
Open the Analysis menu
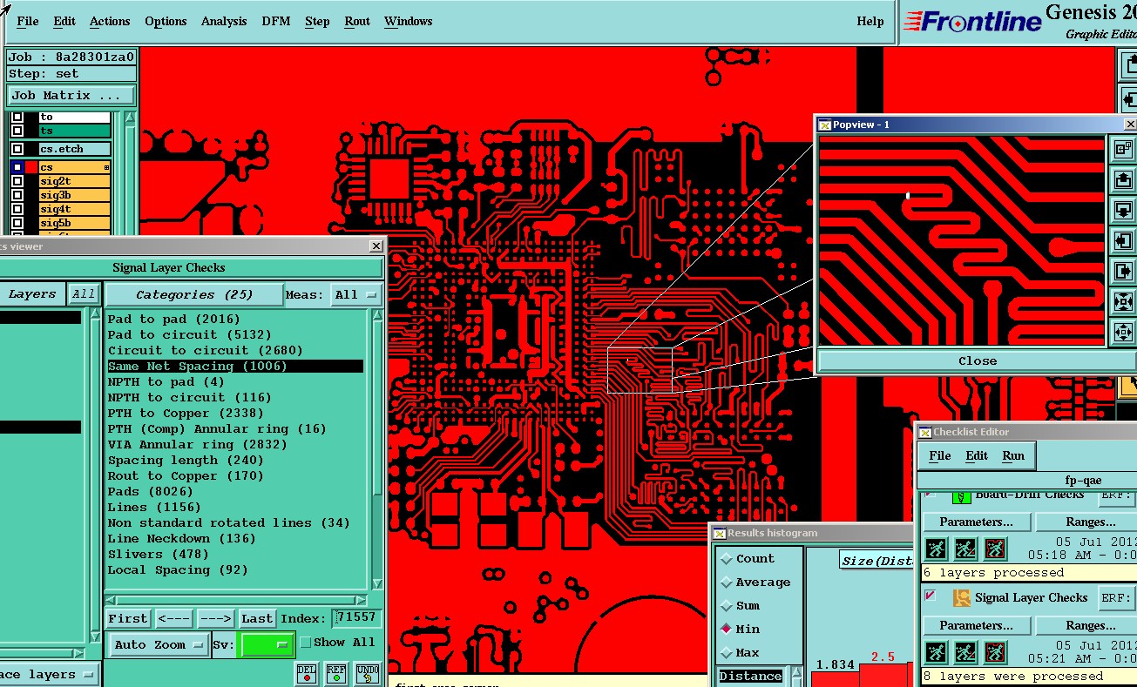[x=224, y=21]
